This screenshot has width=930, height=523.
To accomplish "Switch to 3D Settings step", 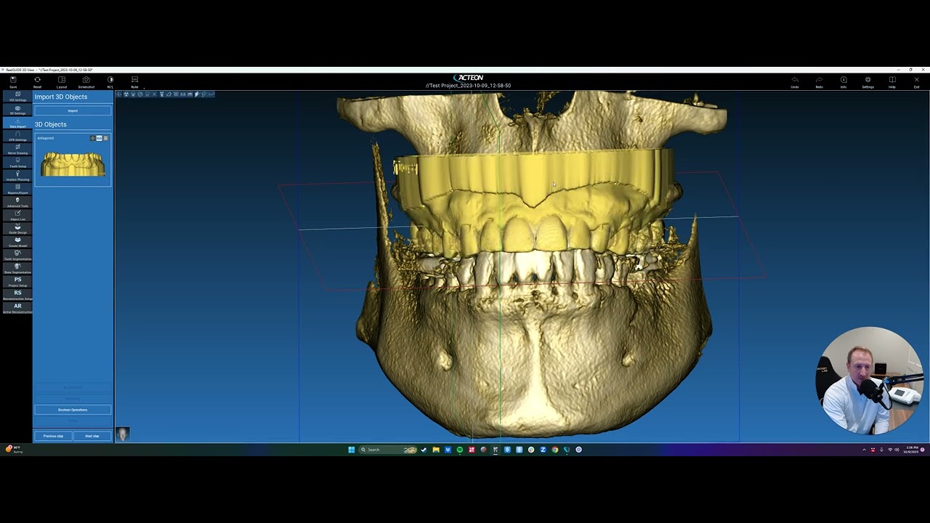I will (17, 110).
